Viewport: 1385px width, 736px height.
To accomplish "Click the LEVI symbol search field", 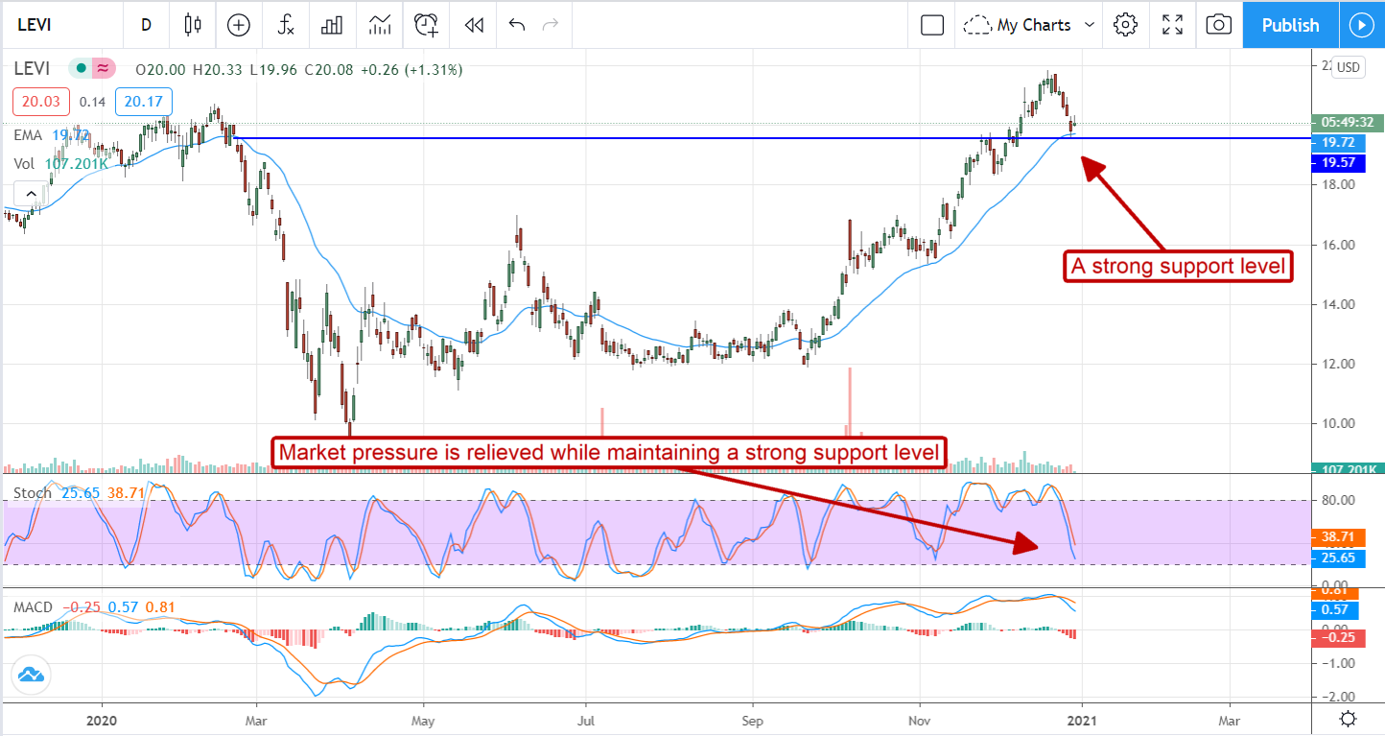I will point(58,26).
